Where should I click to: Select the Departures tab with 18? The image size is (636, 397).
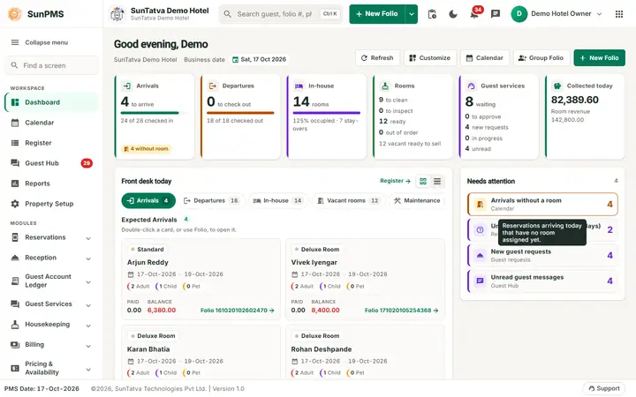(x=211, y=200)
